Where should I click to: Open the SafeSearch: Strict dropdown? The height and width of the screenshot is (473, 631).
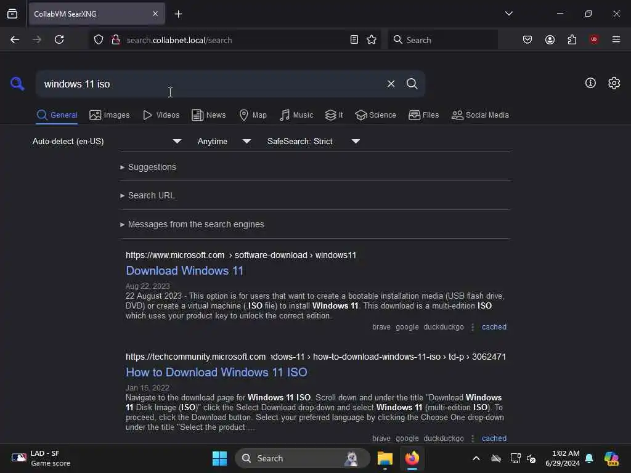point(314,141)
